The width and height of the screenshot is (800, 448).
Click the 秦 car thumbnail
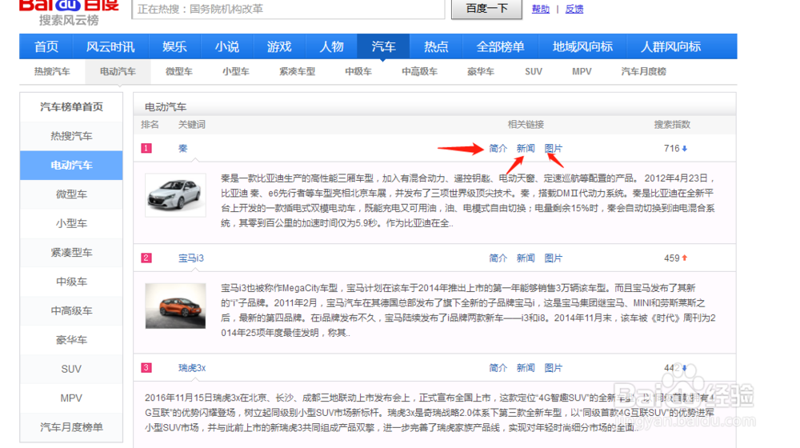175,195
